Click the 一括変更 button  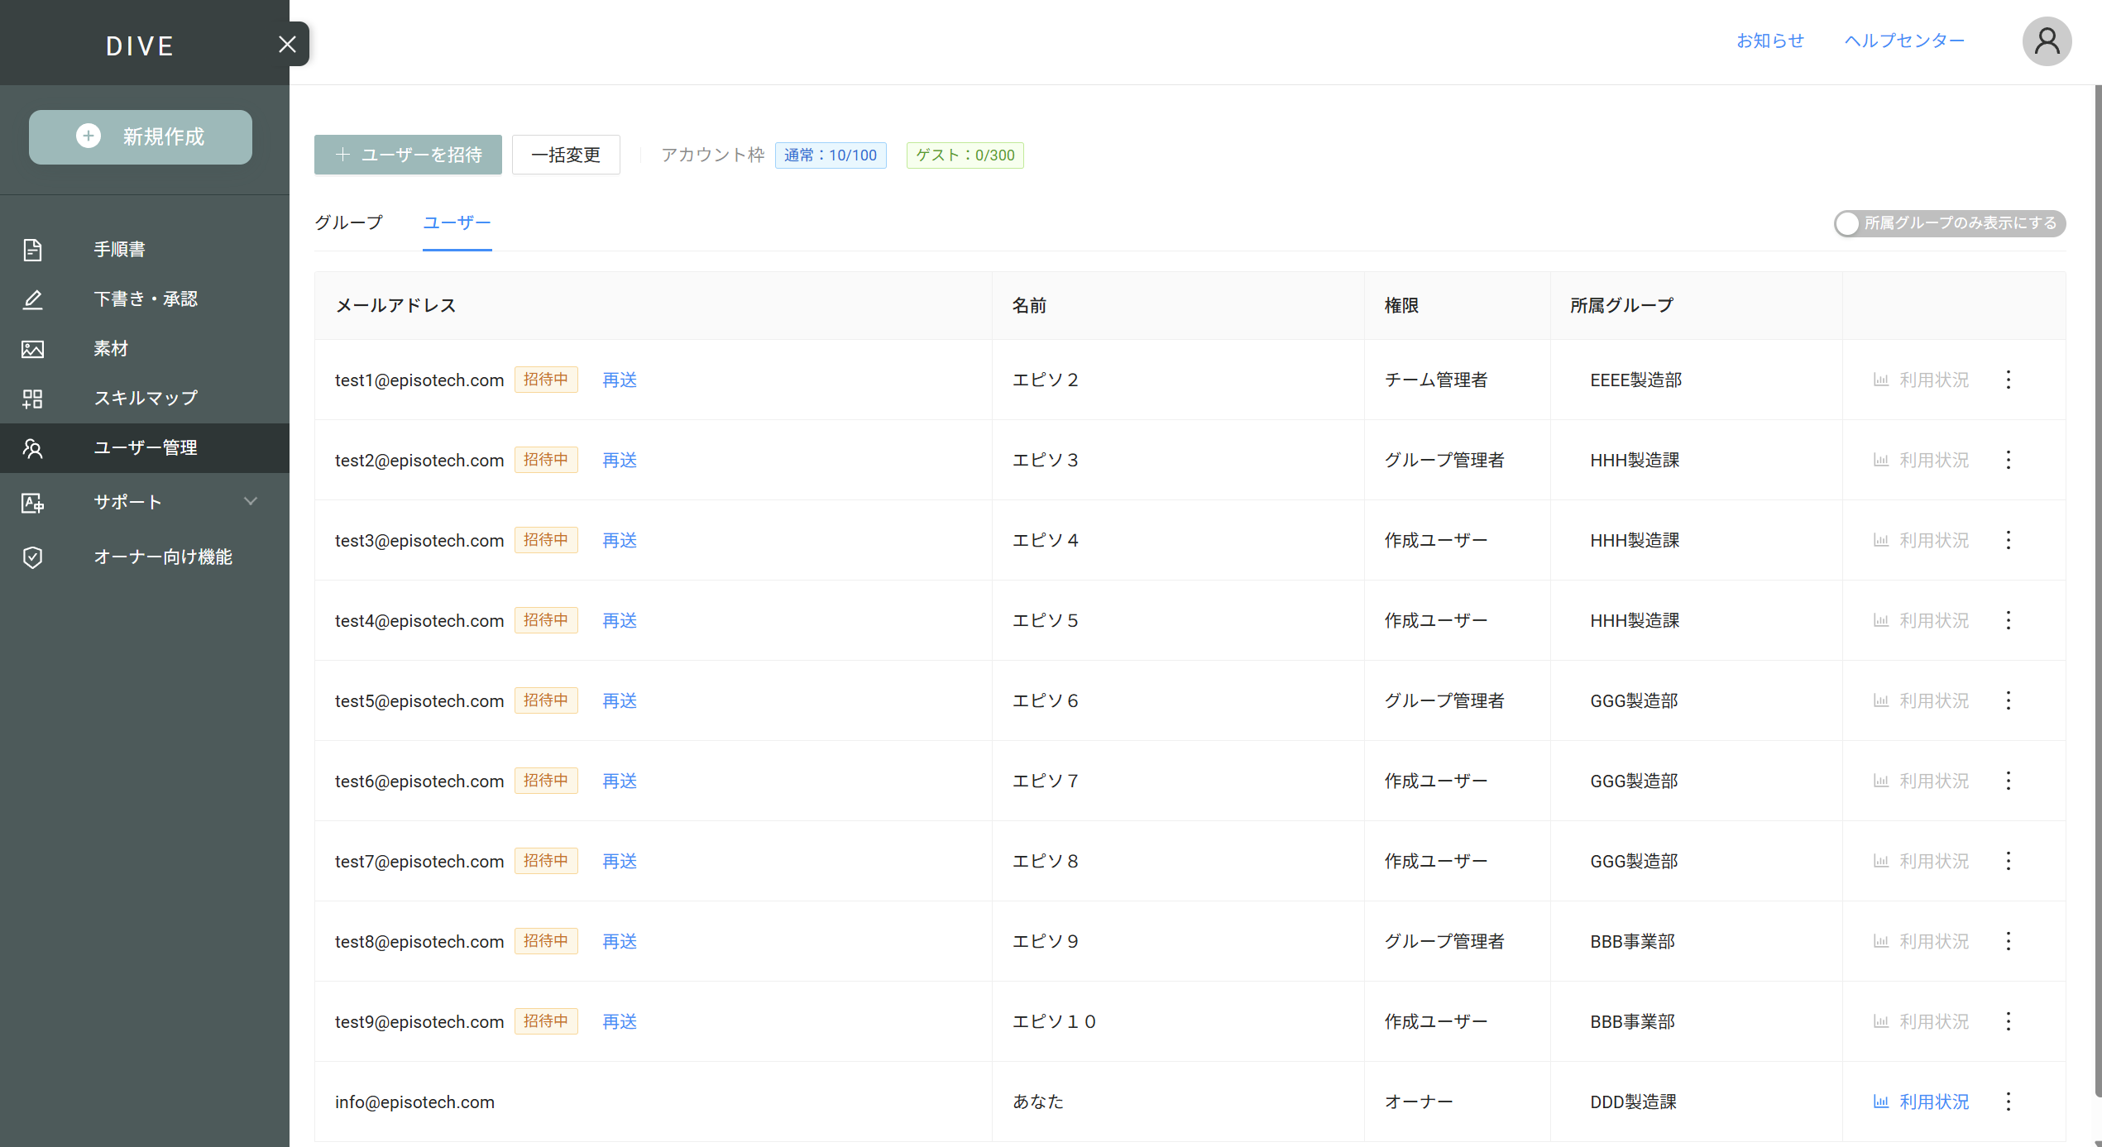[566, 155]
